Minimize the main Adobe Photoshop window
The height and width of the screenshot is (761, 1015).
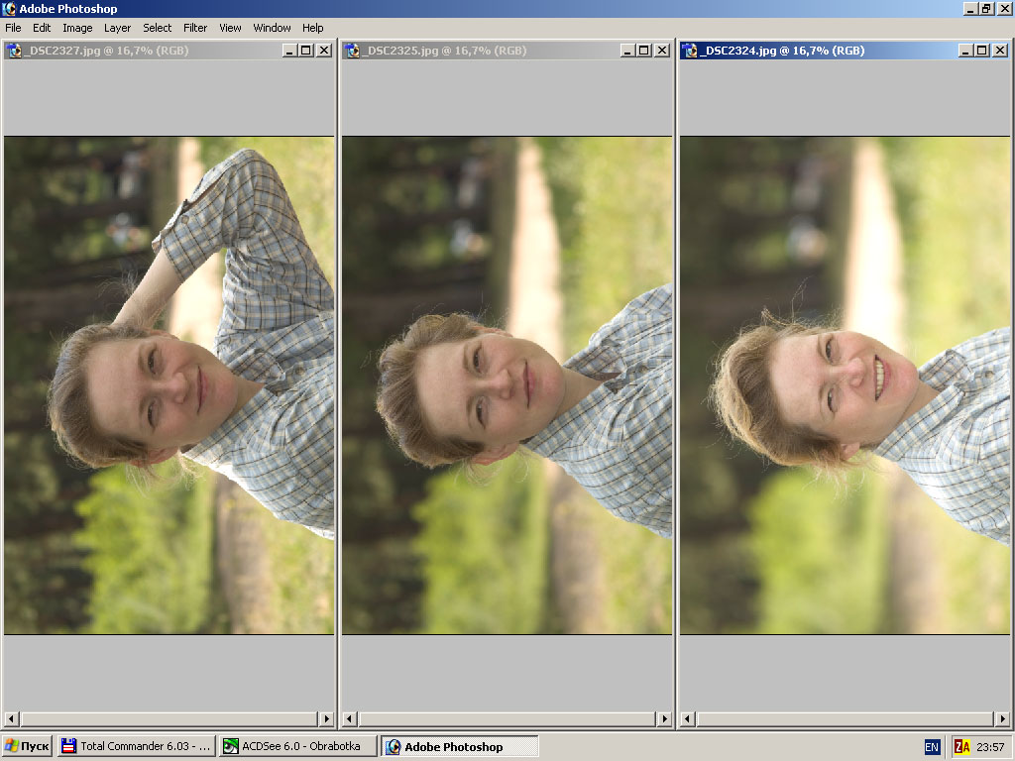(x=970, y=8)
